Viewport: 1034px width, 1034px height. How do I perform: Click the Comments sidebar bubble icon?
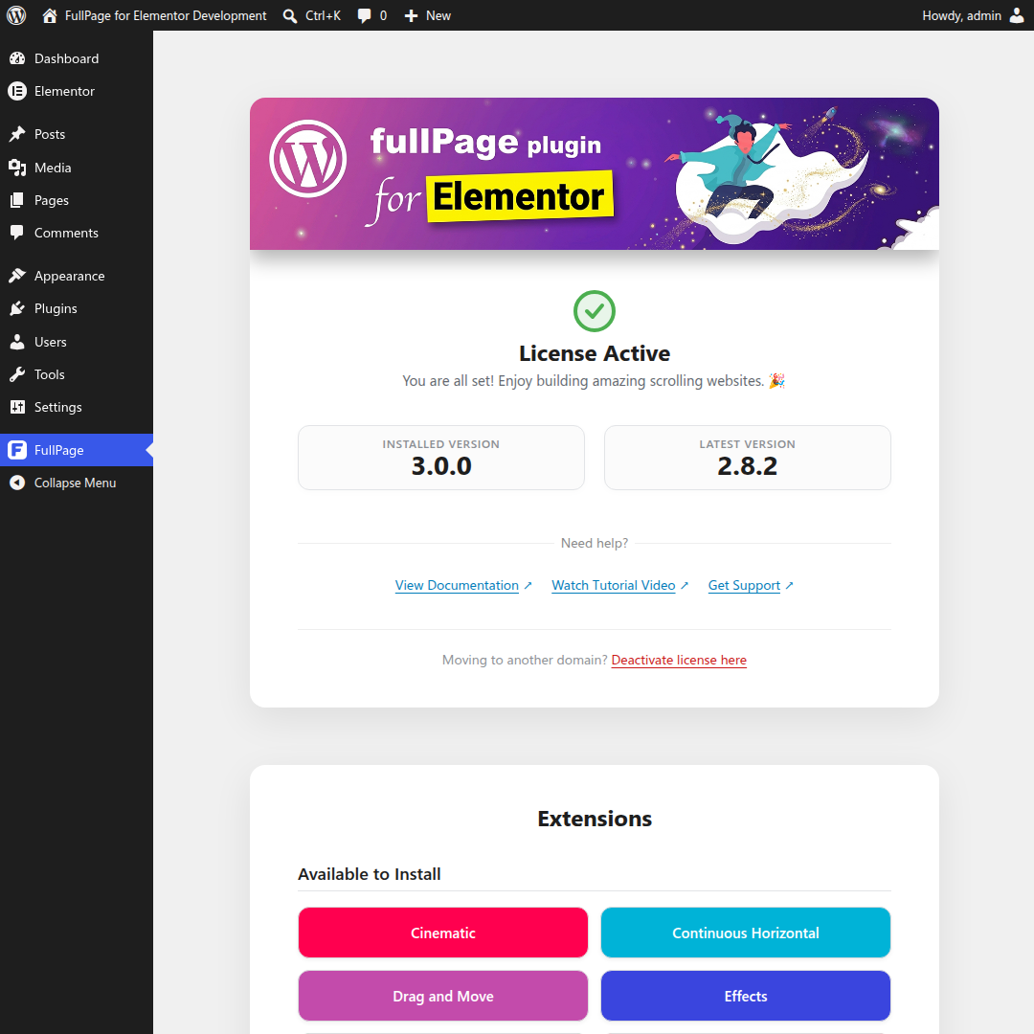click(17, 232)
